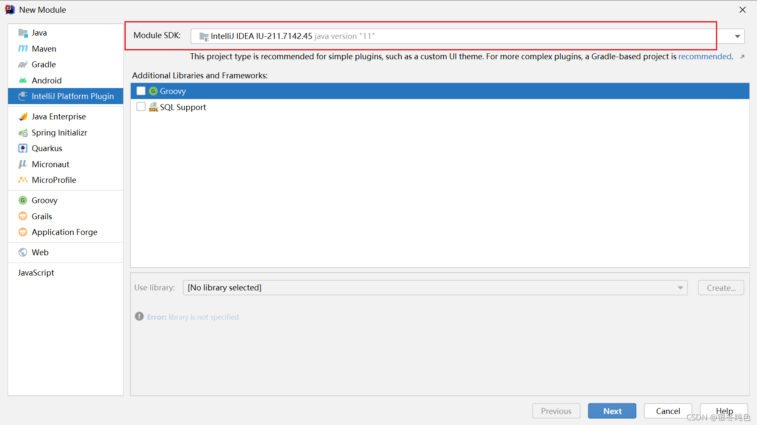Close the New Module dialog
This screenshot has width=757, height=425.
(743, 10)
